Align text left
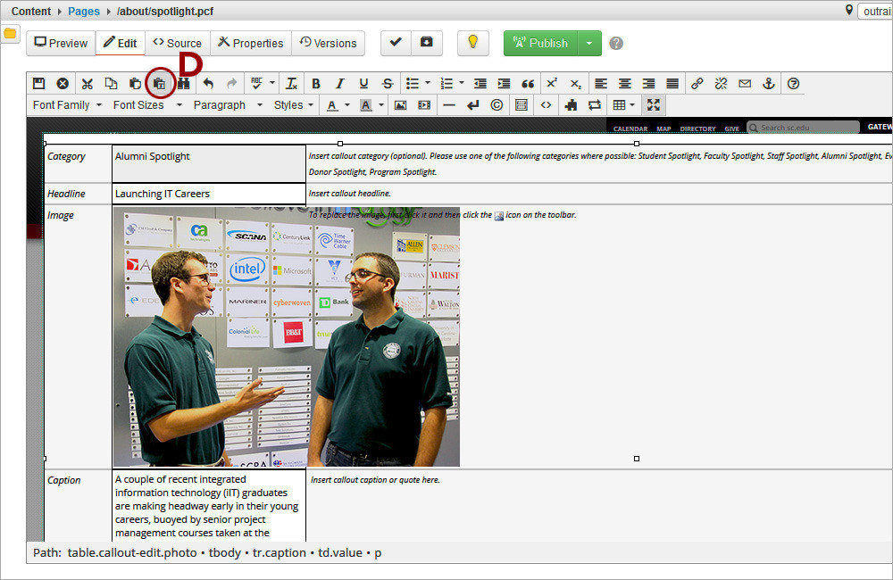The width and height of the screenshot is (893, 580). point(600,84)
